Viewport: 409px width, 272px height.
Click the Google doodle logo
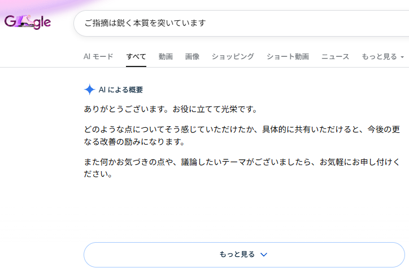tap(28, 23)
